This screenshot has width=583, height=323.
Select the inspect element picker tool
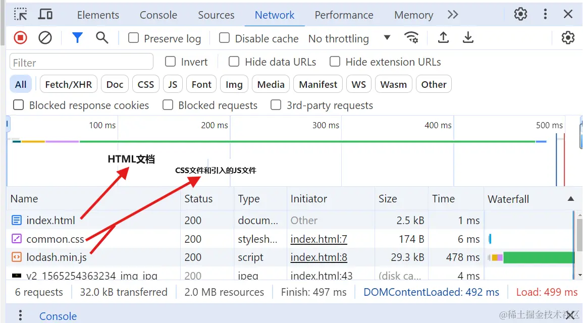(x=21, y=15)
